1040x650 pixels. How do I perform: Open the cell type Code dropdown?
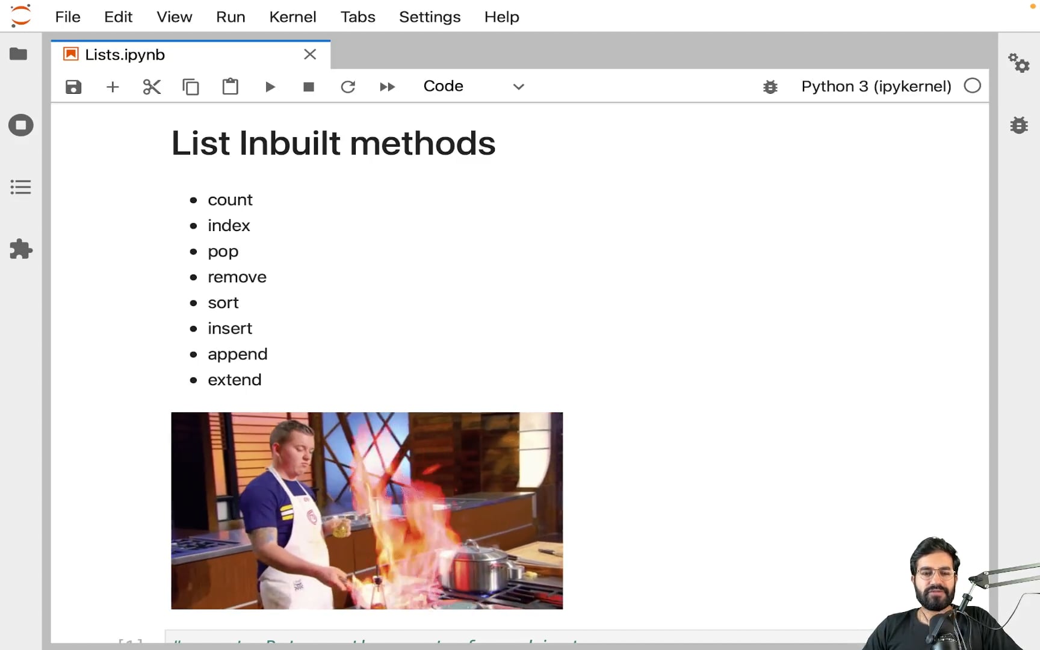[474, 86]
